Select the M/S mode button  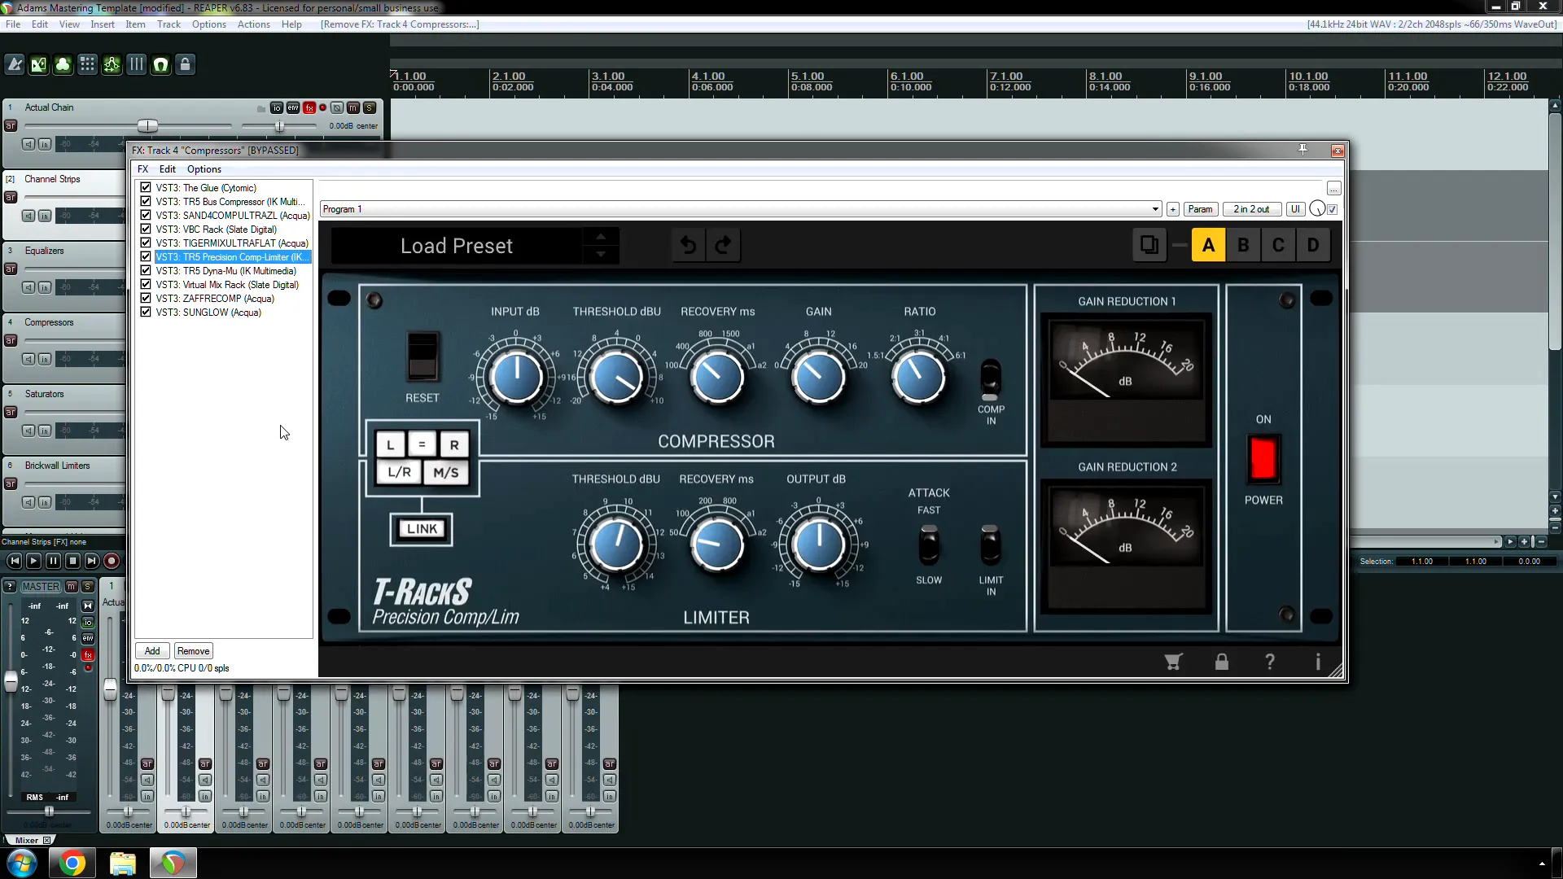[x=445, y=472]
